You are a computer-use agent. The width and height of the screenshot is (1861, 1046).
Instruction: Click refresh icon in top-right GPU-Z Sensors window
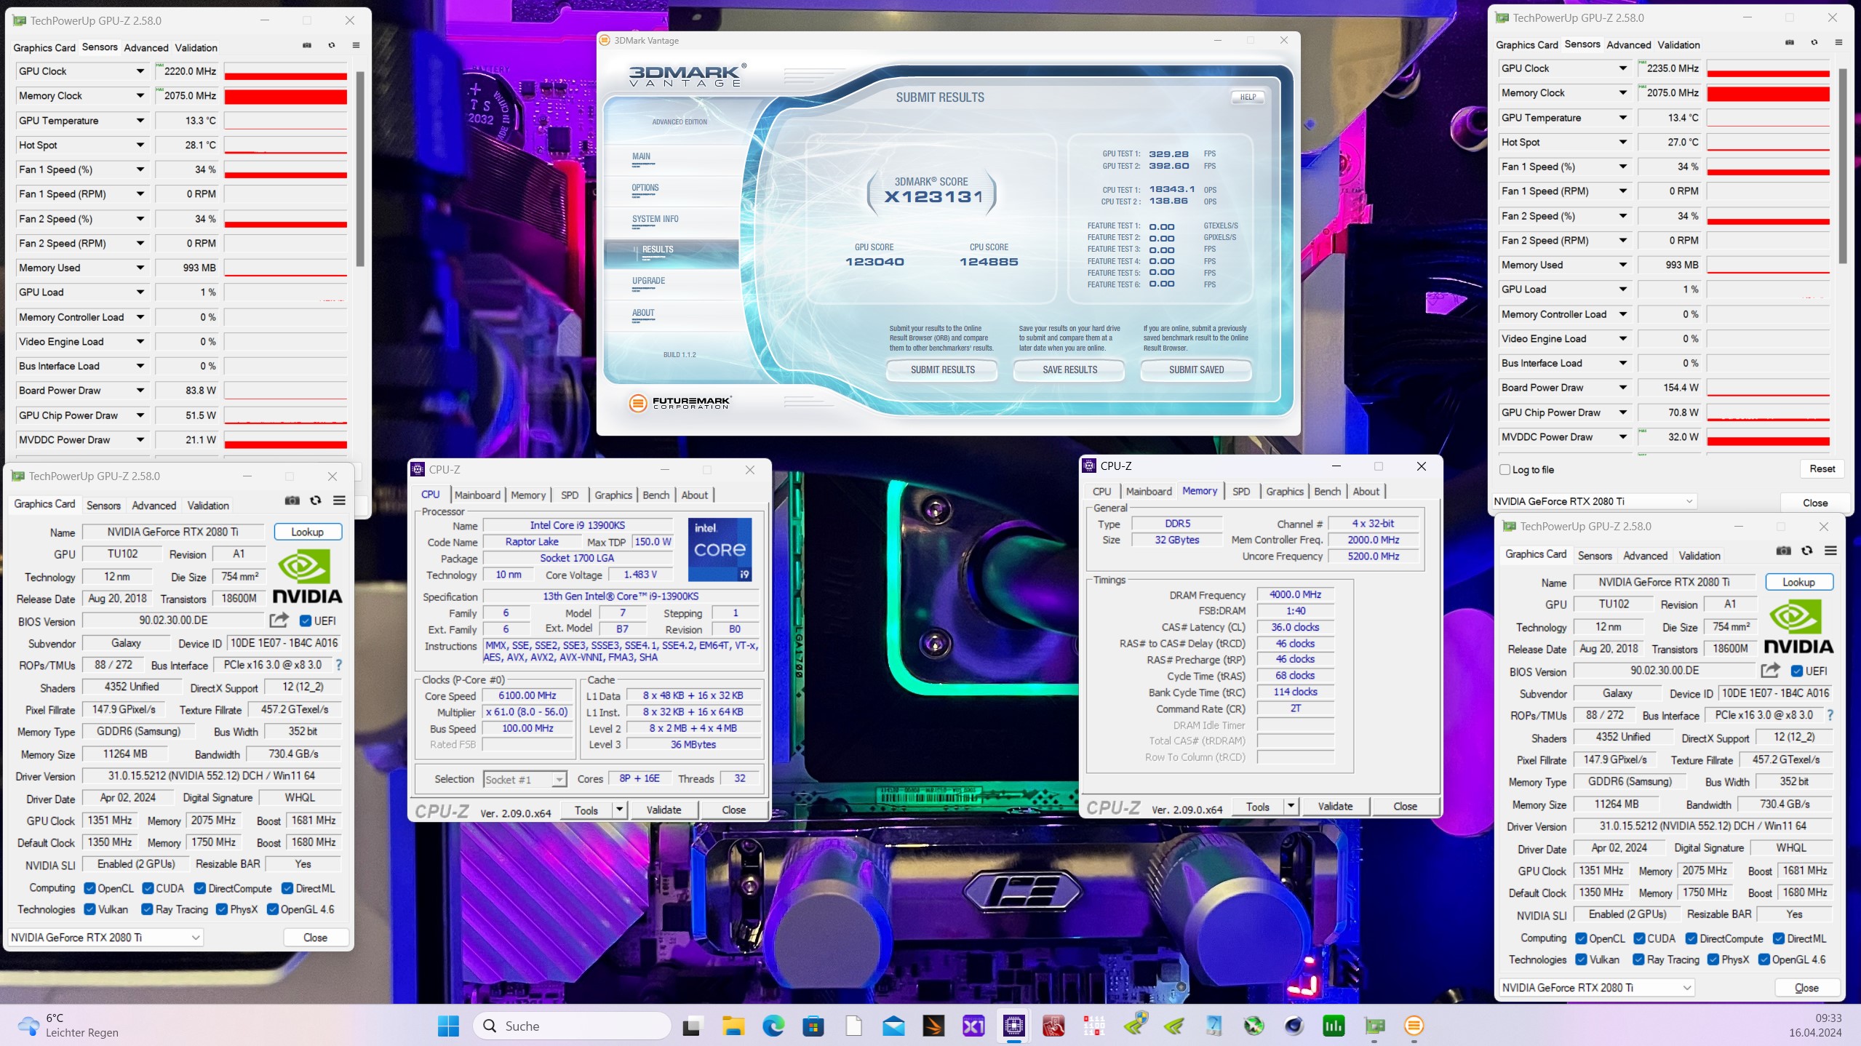[x=1814, y=43]
